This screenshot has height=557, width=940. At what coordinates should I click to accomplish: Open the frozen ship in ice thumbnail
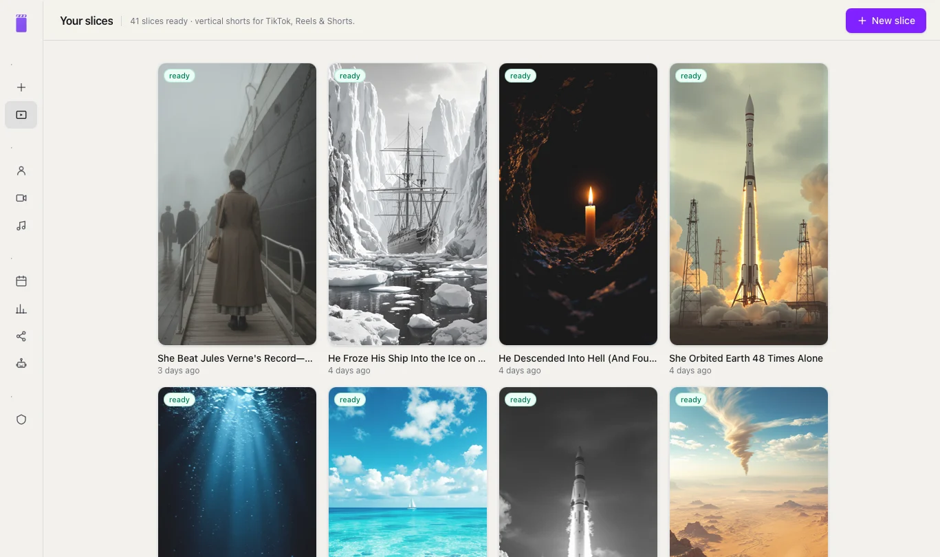pos(408,204)
